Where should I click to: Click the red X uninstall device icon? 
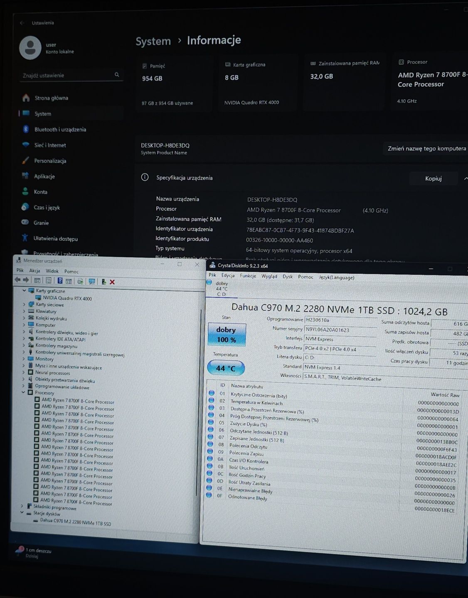112,282
